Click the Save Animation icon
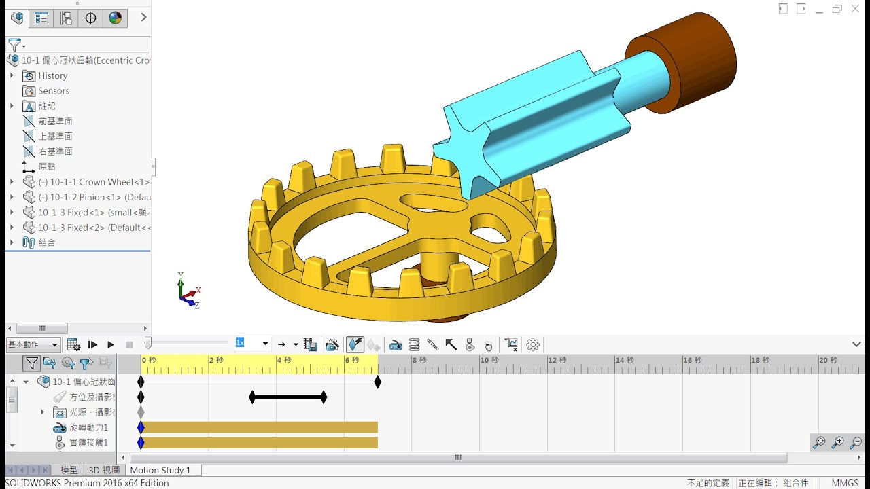Viewport: 870px width, 489px height. coord(311,345)
